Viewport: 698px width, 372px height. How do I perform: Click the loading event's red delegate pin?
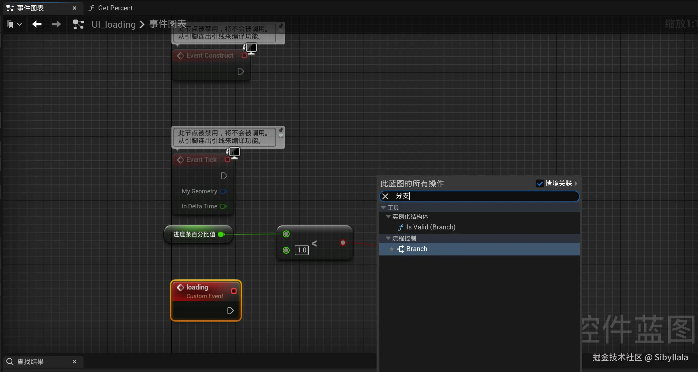(234, 291)
